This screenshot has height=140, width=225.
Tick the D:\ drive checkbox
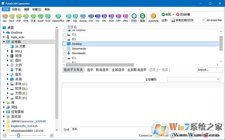(64, 39)
